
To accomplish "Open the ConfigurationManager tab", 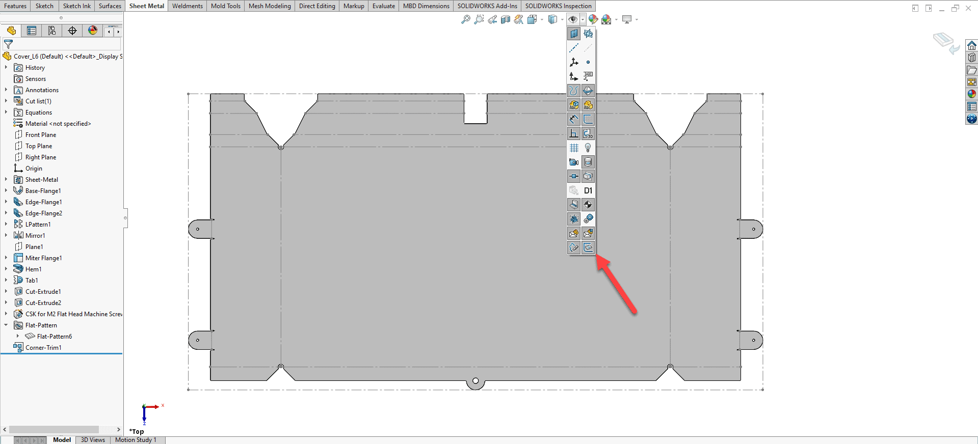I will click(52, 31).
